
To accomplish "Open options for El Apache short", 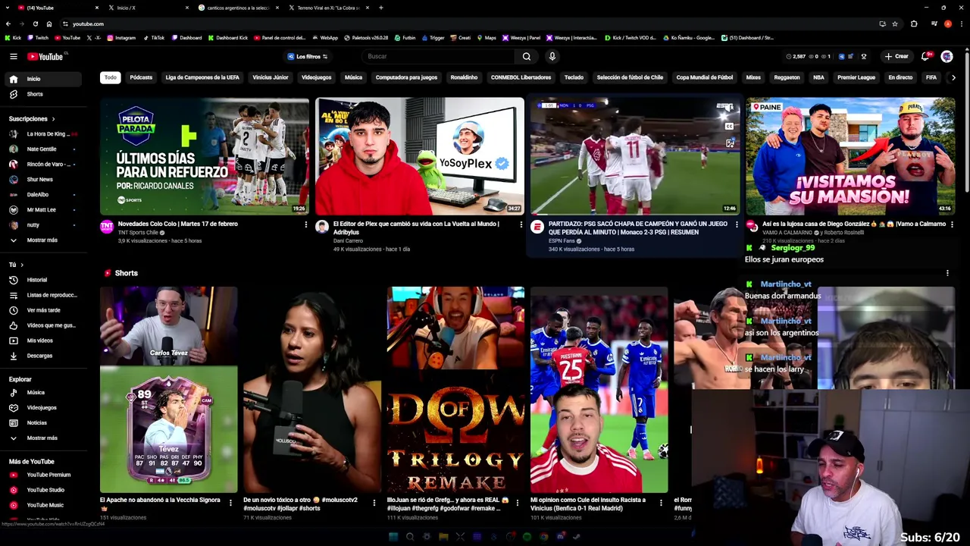I will pos(230,502).
